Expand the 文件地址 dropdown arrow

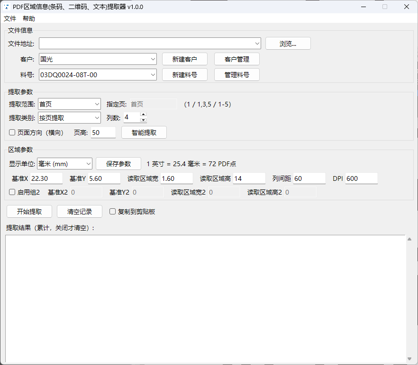(x=257, y=44)
